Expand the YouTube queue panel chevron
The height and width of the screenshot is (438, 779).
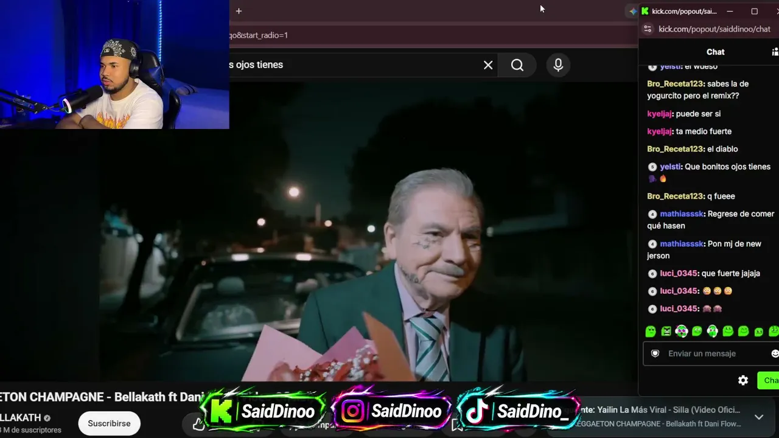click(759, 417)
